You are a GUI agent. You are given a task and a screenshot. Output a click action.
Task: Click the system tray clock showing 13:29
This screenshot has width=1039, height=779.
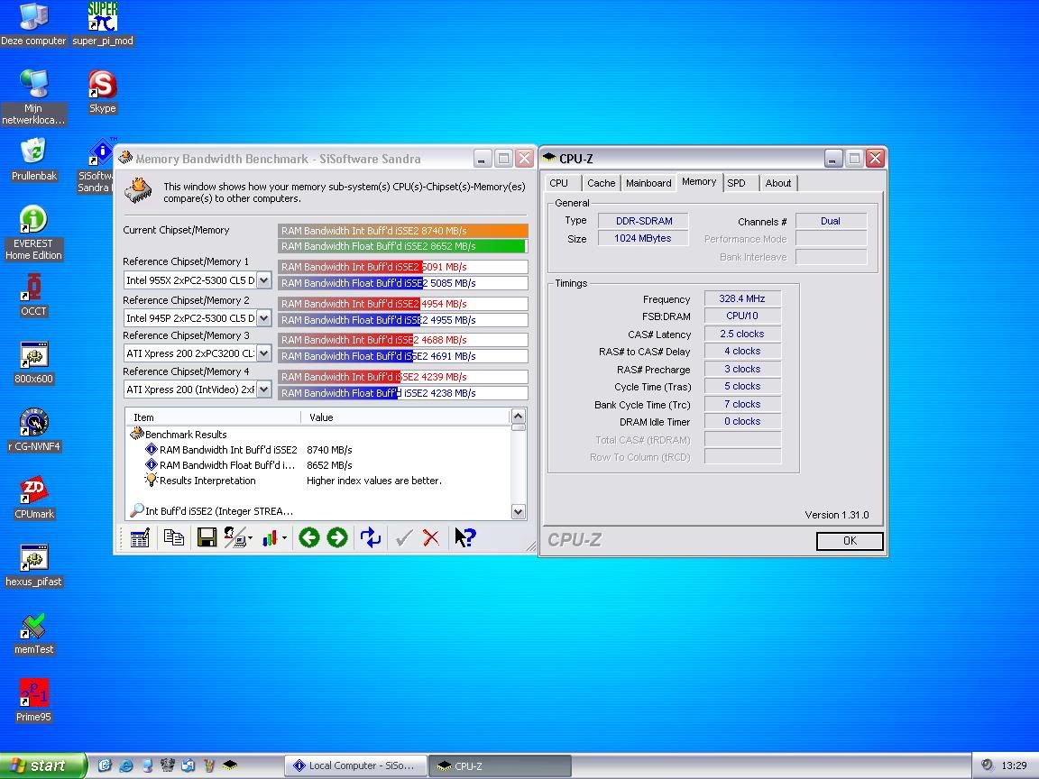click(x=1014, y=765)
